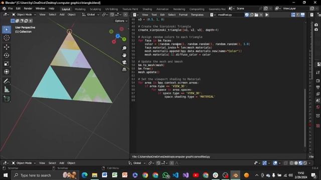Image resolution: width=321 pixels, height=180 pixels.
Task: Open Object Mode dropdown in upper viewport
Action: [24, 14]
